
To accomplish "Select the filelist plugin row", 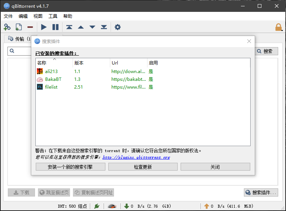I will [x=143, y=87].
